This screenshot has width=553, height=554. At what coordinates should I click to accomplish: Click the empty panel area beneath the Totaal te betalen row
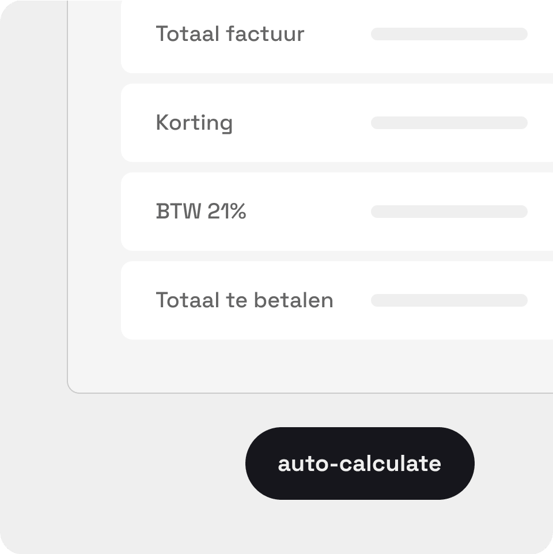point(310,365)
